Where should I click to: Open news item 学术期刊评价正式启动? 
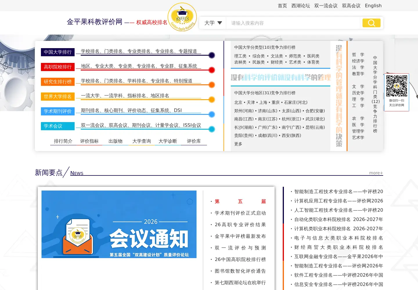(x=240, y=213)
